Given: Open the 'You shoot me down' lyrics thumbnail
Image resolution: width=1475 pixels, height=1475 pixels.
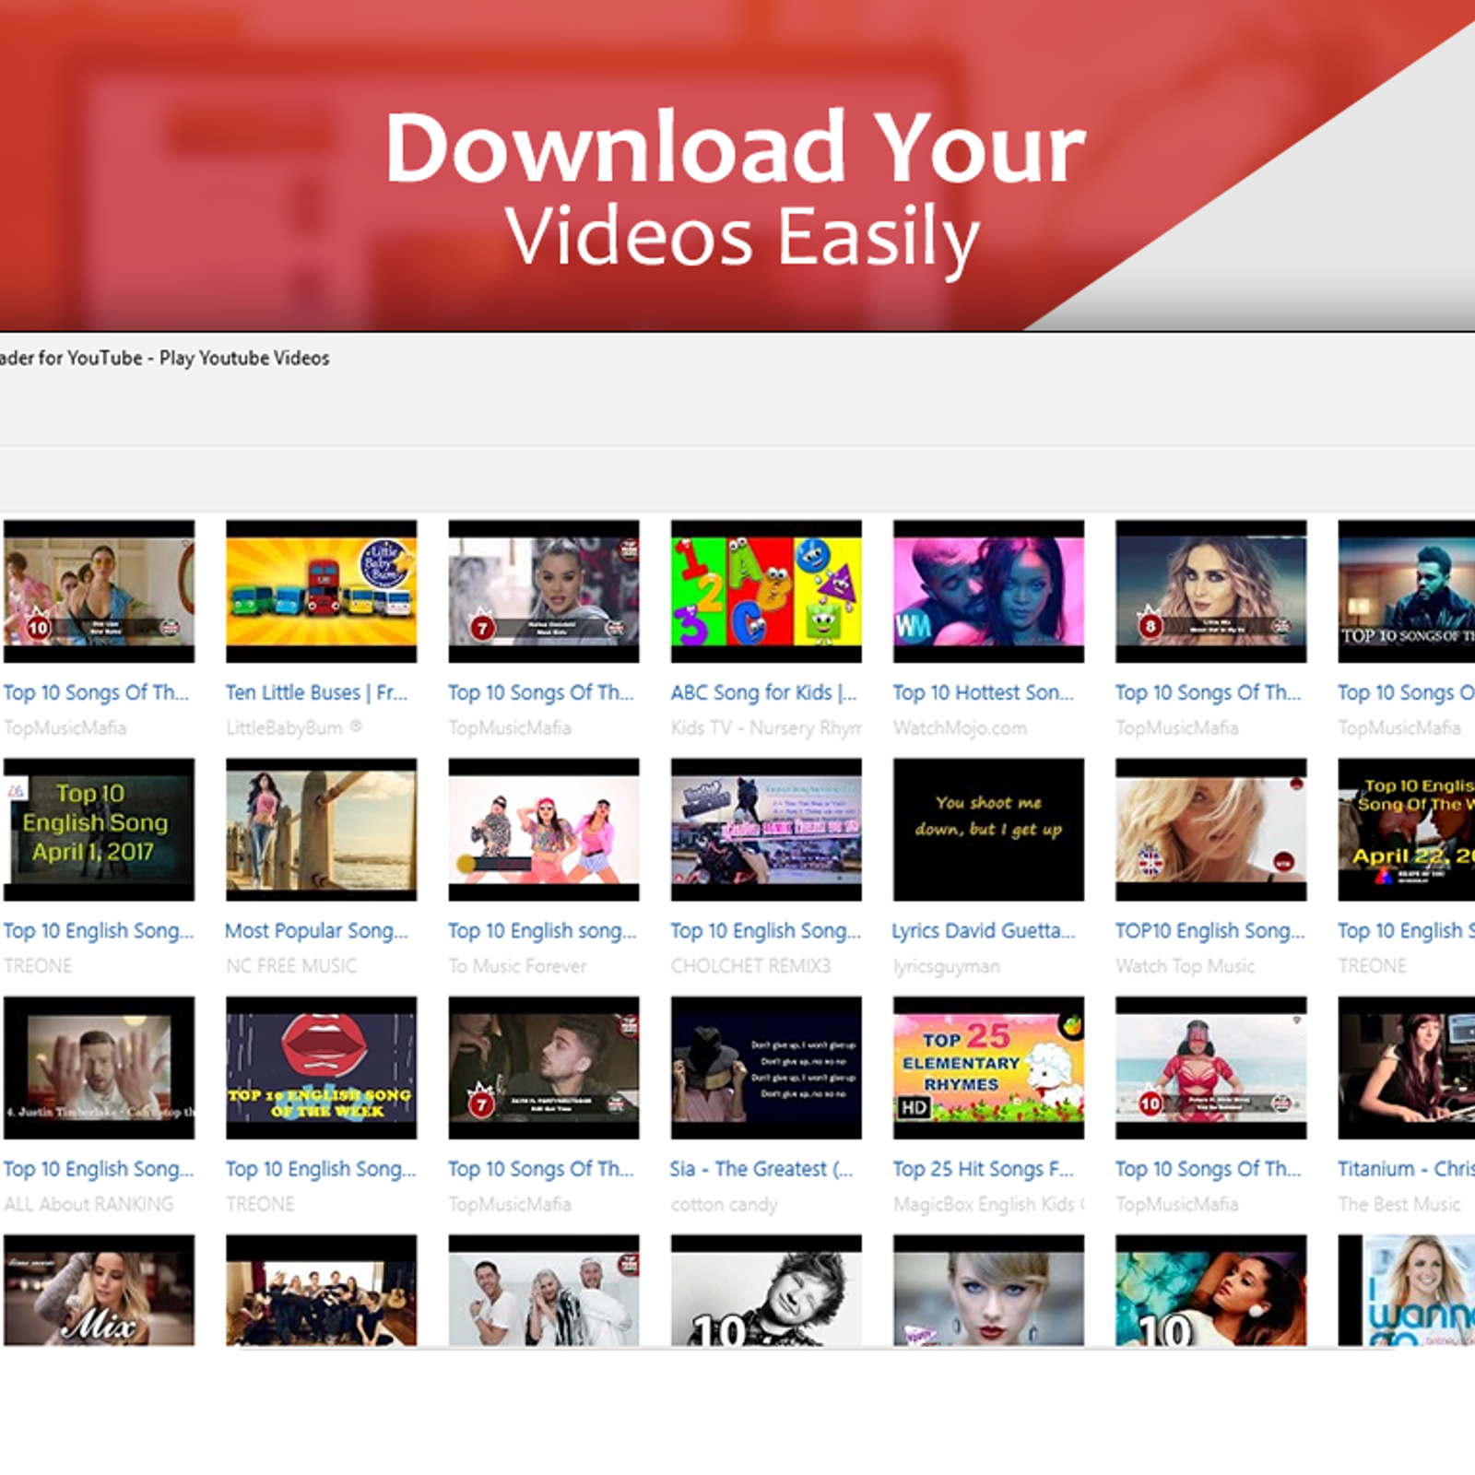Looking at the screenshot, I should [x=988, y=830].
